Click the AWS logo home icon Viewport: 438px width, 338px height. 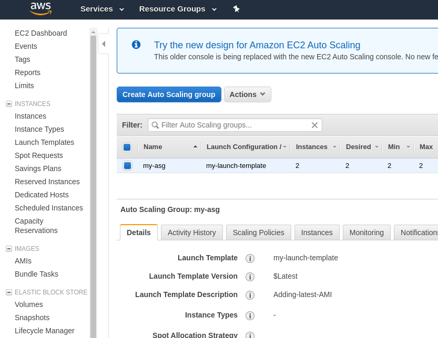[41, 8]
